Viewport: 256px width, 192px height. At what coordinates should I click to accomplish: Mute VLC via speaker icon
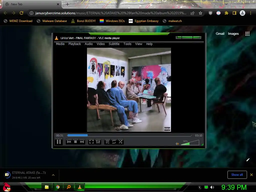177,144
